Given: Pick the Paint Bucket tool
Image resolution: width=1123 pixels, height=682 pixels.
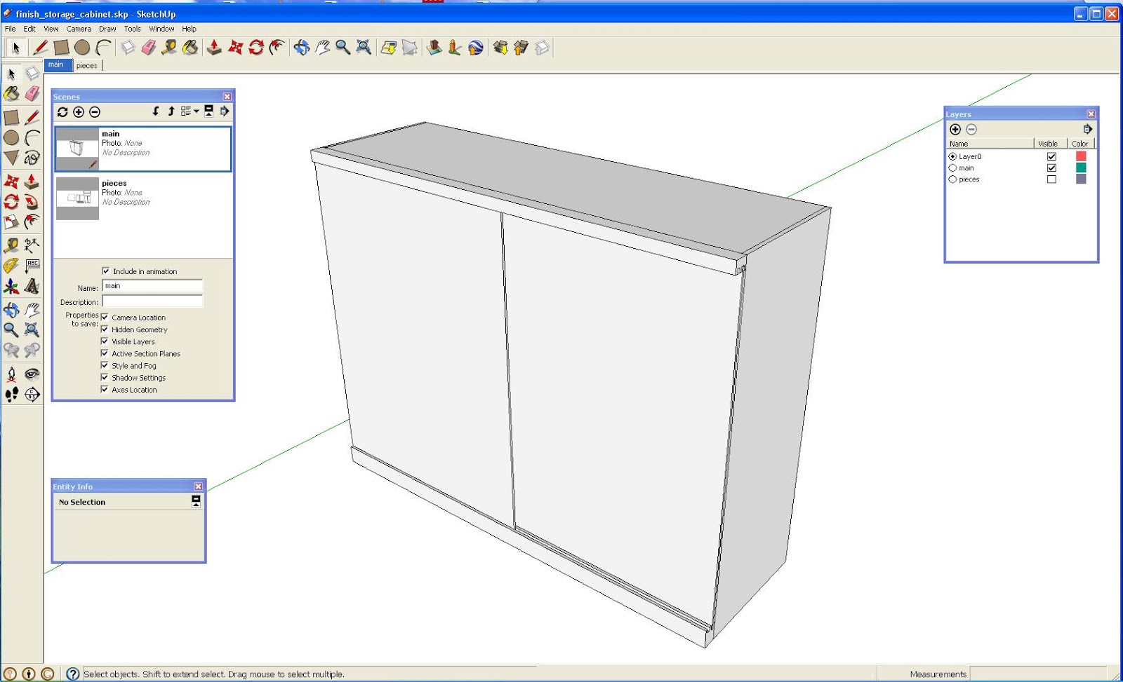Looking at the screenshot, I should [189, 48].
